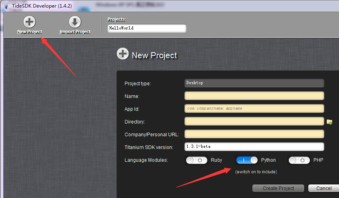Click the 'Language Modules:' label

pyautogui.click(x=146, y=160)
